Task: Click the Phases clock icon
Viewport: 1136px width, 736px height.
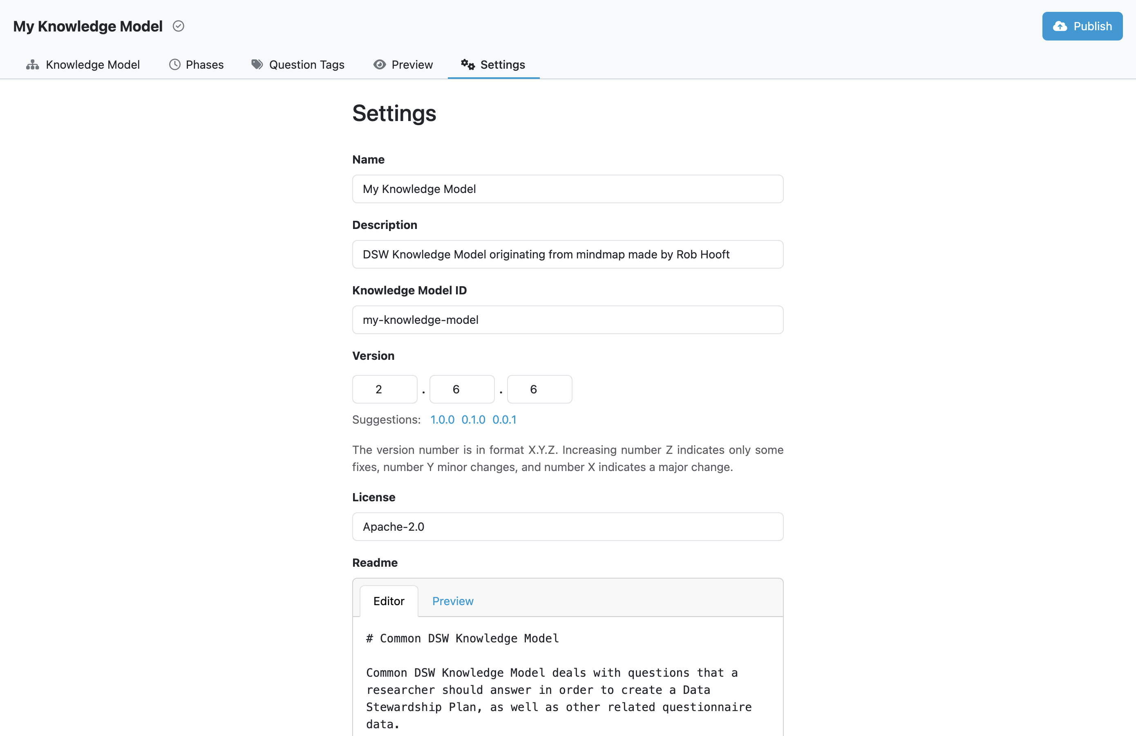Action: tap(175, 65)
